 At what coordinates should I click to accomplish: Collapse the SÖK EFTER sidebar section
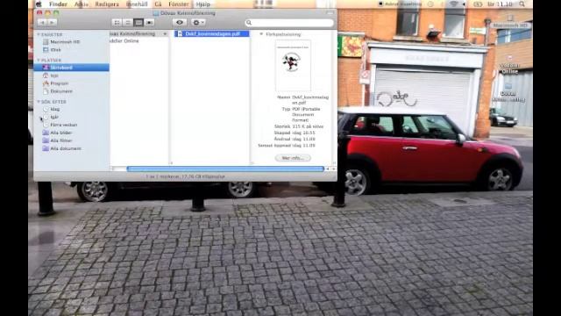tap(39, 102)
